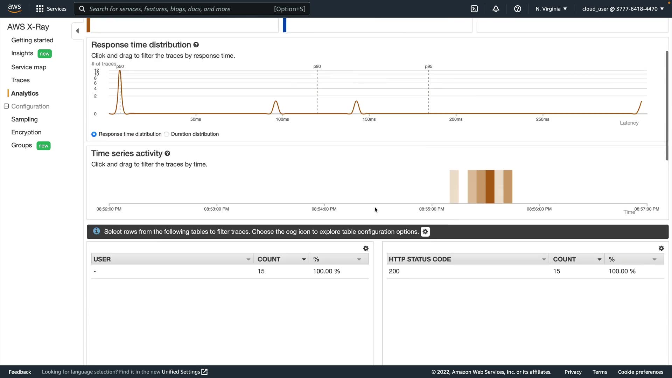Open USER table settings cog
Viewport: 672px width, 378px height.
pos(366,248)
